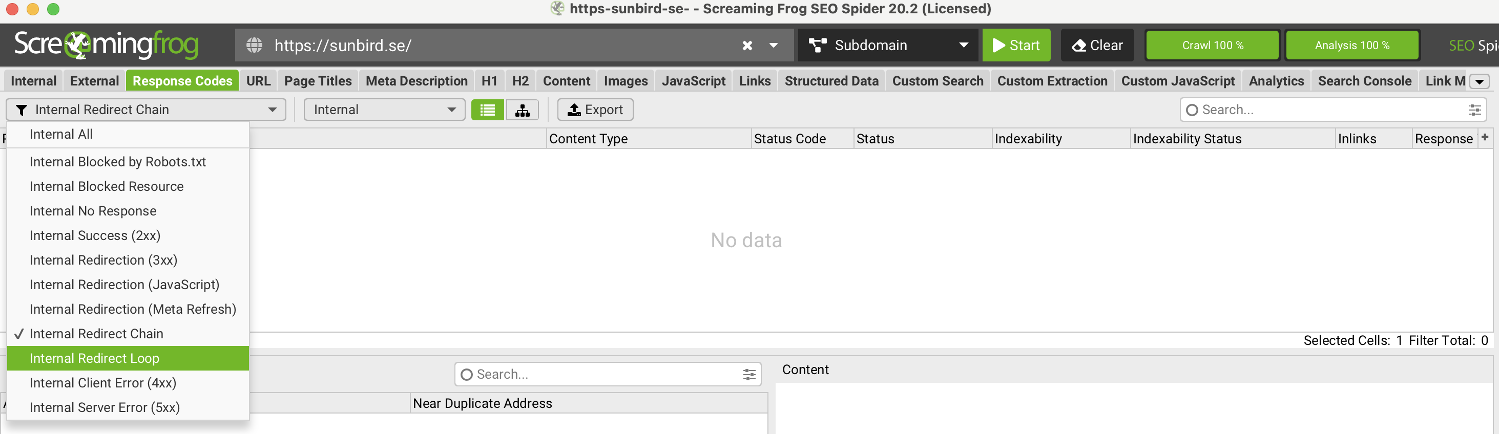Focus the lower panel Search field
The width and height of the screenshot is (1499, 434).
[x=608, y=374]
